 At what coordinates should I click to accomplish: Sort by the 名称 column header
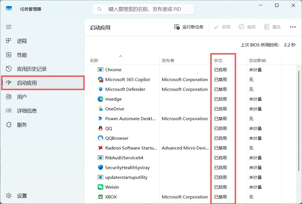pyautogui.click(x=122, y=59)
